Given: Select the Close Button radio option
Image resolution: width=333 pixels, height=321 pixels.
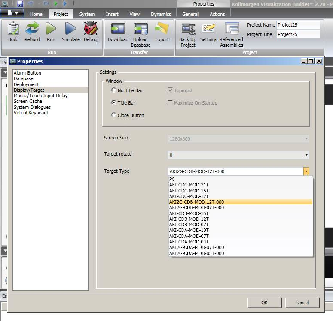Looking at the screenshot, I should [x=113, y=115].
